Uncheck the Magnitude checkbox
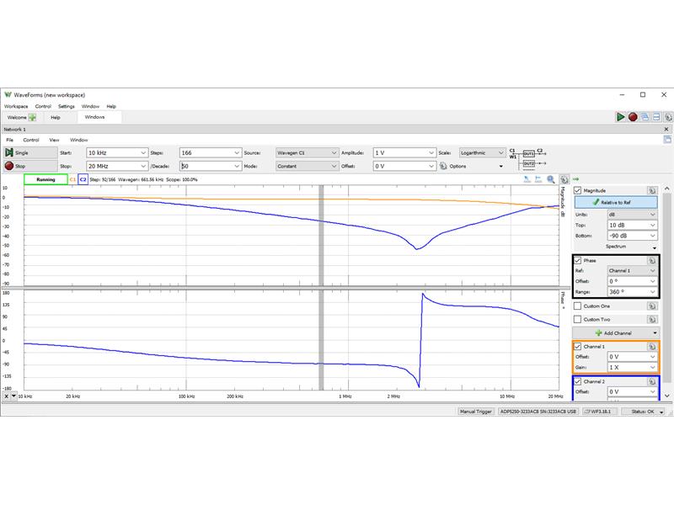 578,190
